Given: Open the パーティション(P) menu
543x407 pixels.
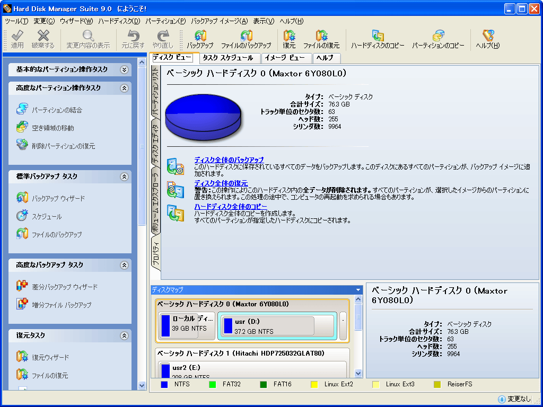Looking at the screenshot, I should pyautogui.click(x=165, y=21).
